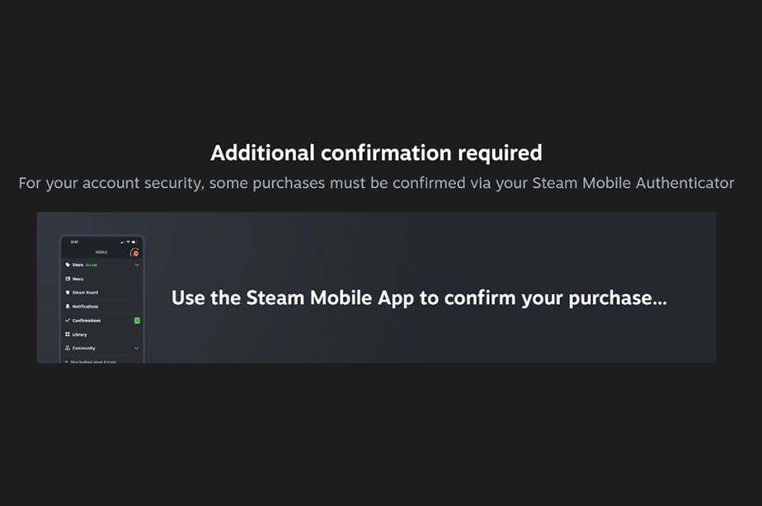
Task: Click the News icon in phone menu
Action: [68, 279]
